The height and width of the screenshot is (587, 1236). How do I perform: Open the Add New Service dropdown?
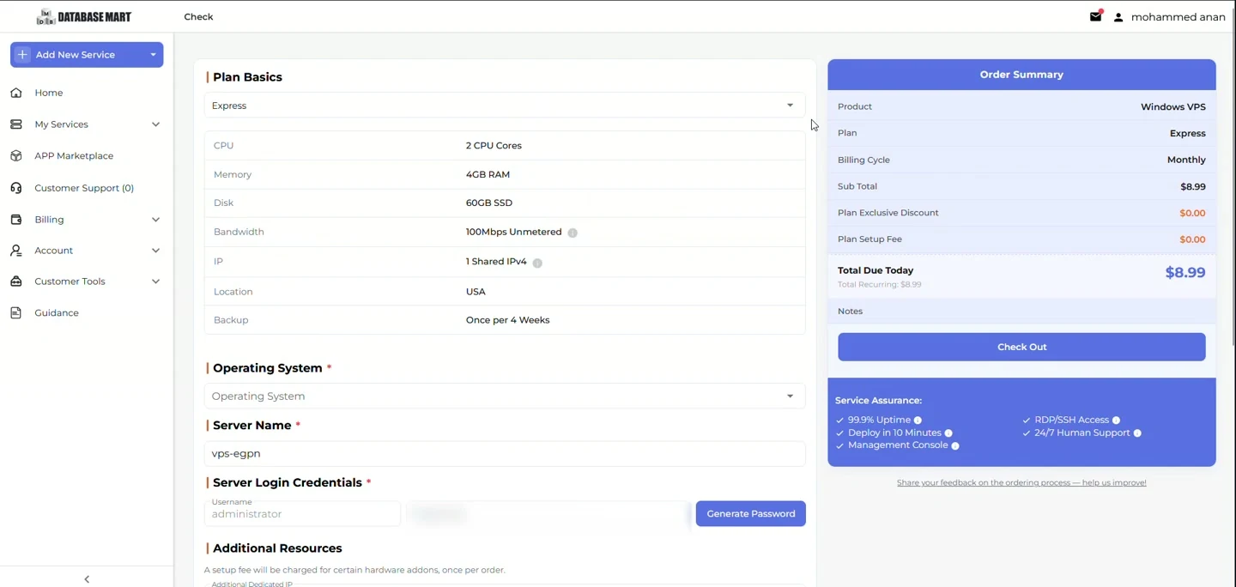tap(87, 55)
